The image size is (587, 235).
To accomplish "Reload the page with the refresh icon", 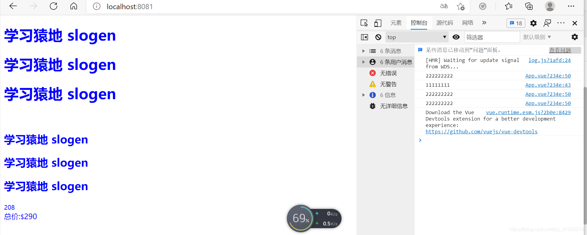I will tap(54, 6).
